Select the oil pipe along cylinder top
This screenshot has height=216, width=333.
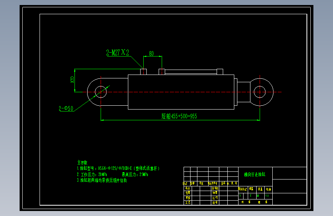pyautogui.click(x=191, y=71)
